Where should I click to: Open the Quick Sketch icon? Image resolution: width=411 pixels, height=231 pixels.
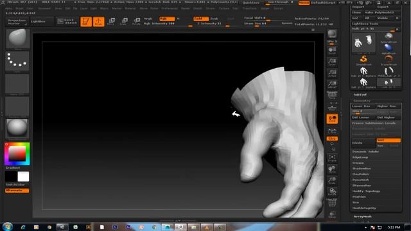(67, 21)
